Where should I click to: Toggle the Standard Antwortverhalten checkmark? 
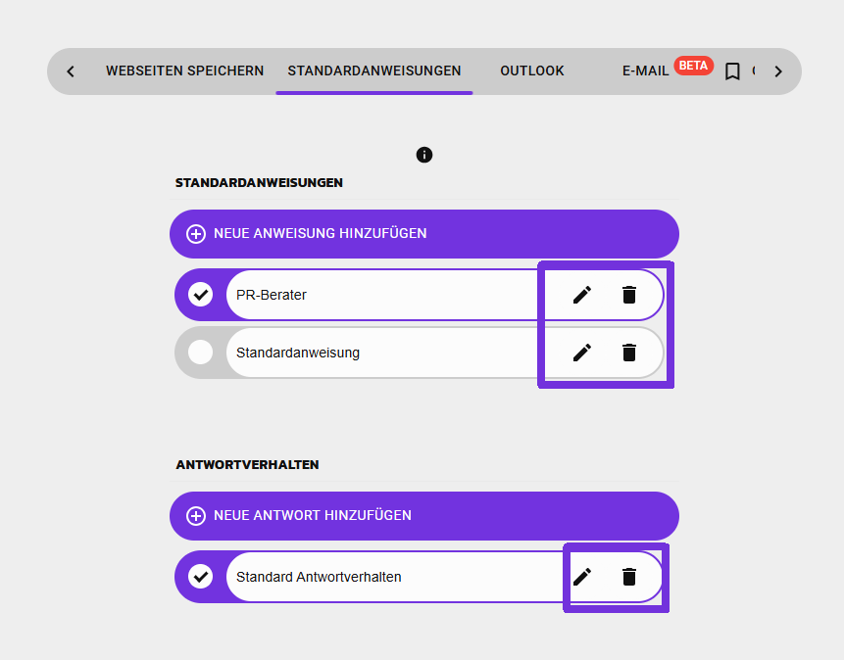[x=201, y=577]
